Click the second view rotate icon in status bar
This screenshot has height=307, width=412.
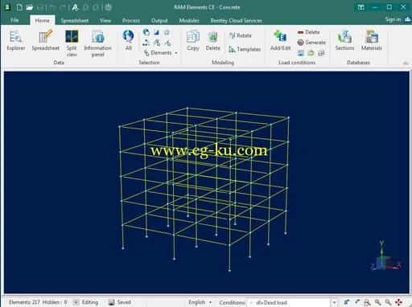click(x=357, y=302)
